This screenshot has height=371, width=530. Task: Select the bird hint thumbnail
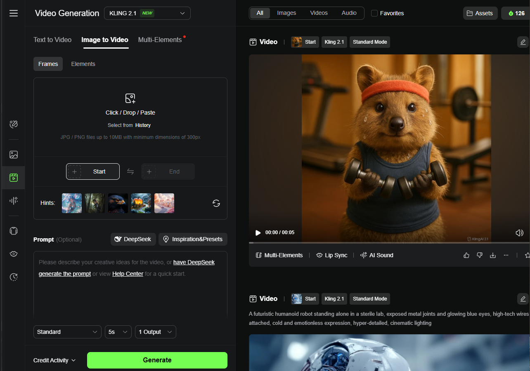pyautogui.click(x=118, y=203)
